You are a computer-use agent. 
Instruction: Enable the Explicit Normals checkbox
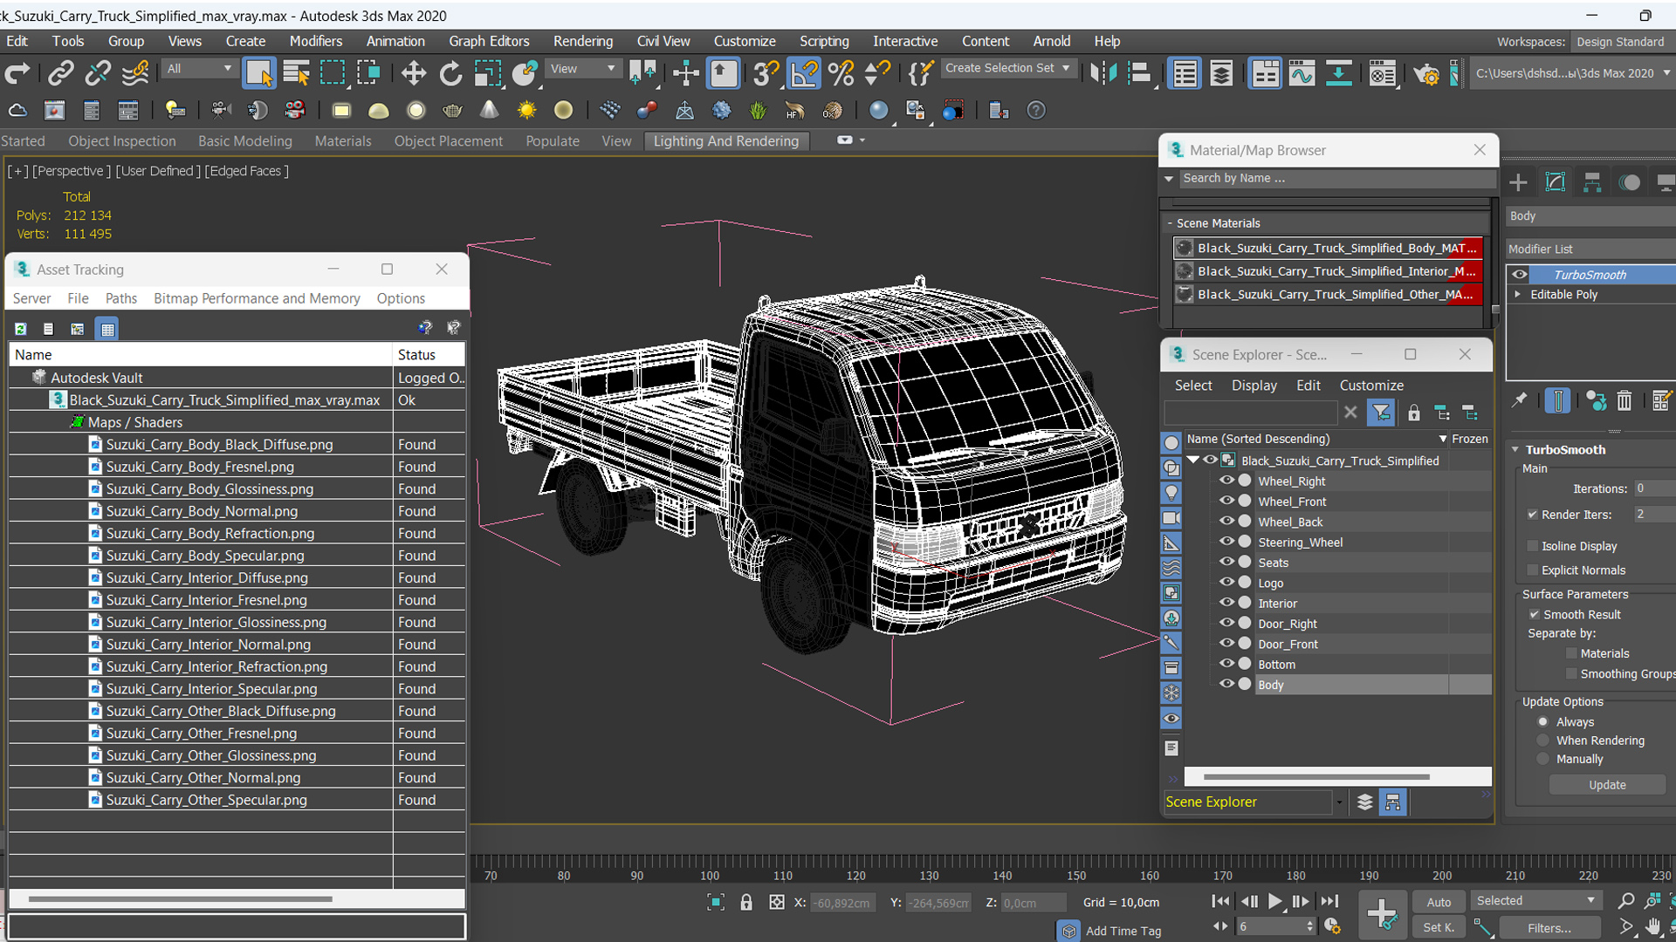click(x=1532, y=570)
